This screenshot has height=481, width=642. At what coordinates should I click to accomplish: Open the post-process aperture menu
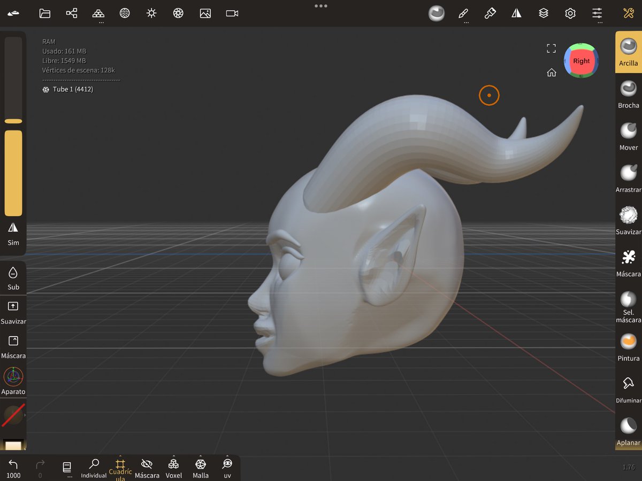(x=178, y=13)
